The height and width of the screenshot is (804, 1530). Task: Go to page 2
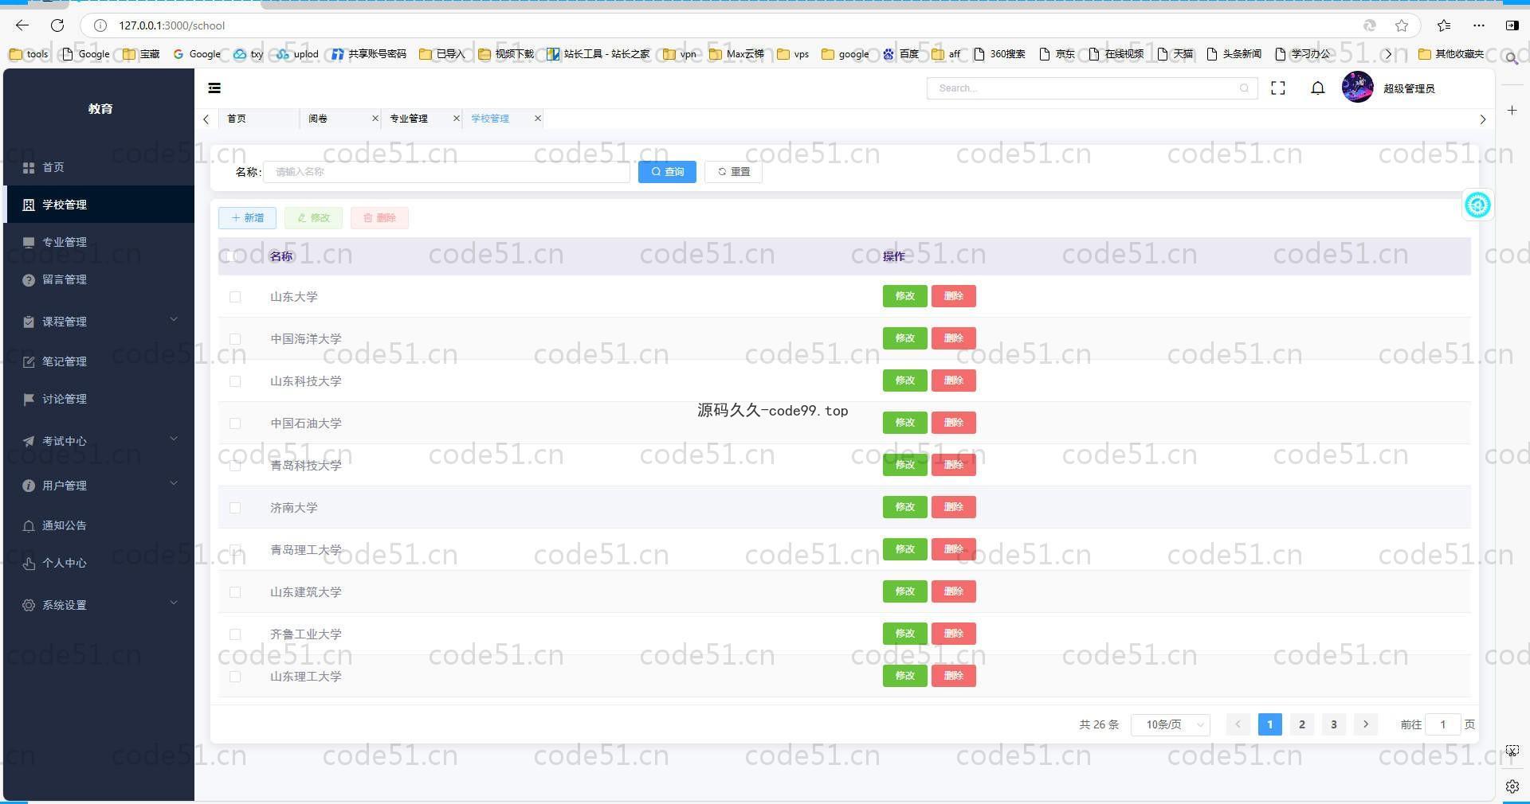(1302, 724)
